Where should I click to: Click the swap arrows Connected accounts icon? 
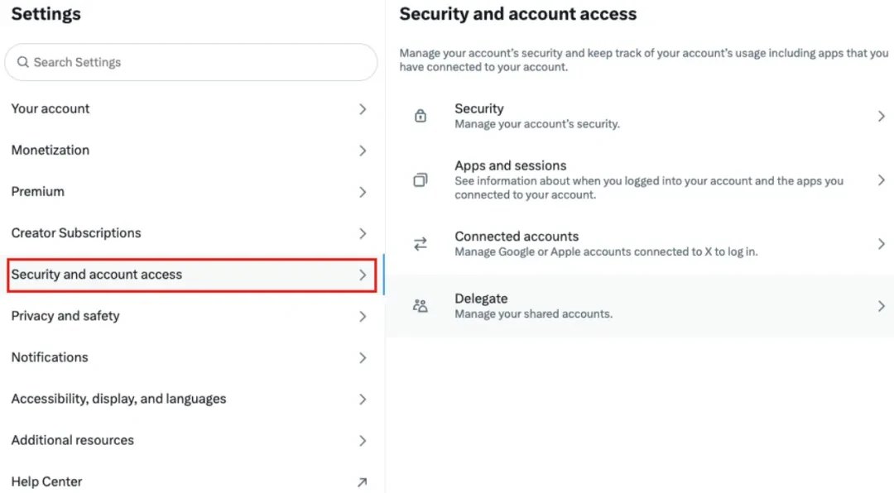[x=421, y=244]
